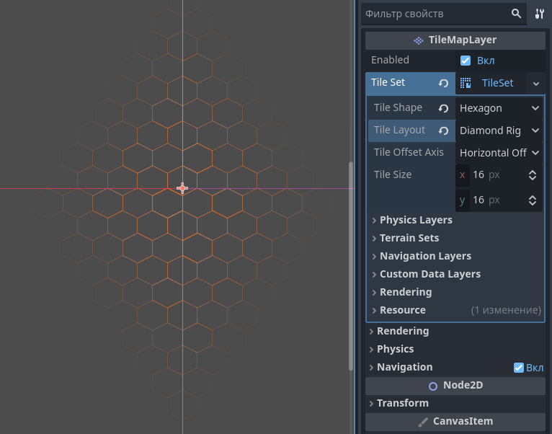The height and width of the screenshot is (434, 552).
Task: Click the TileSet resource grid icon
Action: (466, 83)
